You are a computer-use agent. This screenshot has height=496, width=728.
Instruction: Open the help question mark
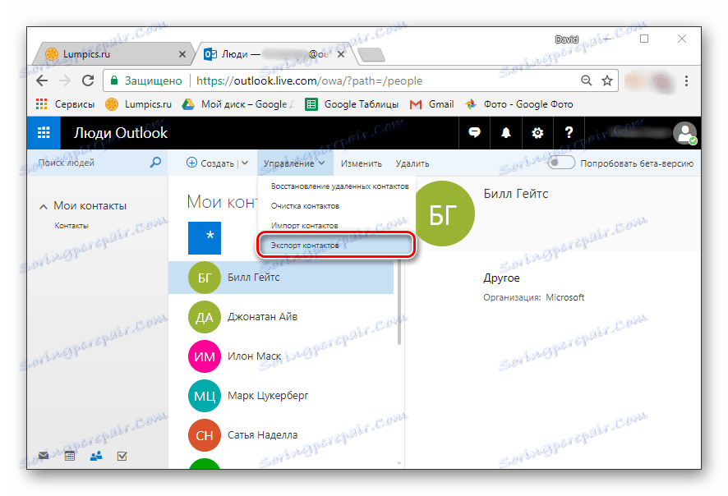[x=569, y=133]
